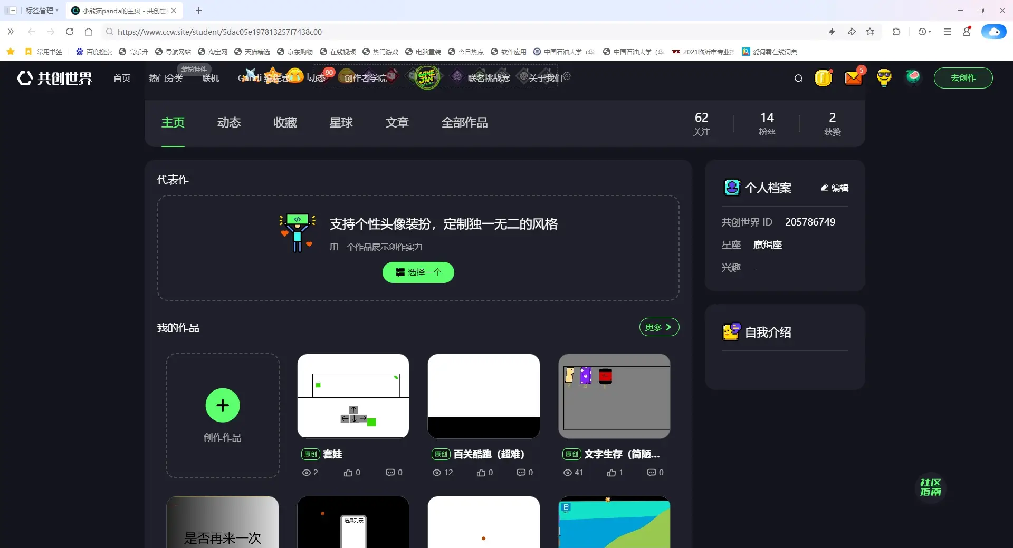This screenshot has width=1013, height=548.
Task: Open the 爱词霸在线词典 bookmark
Action: [769, 52]
